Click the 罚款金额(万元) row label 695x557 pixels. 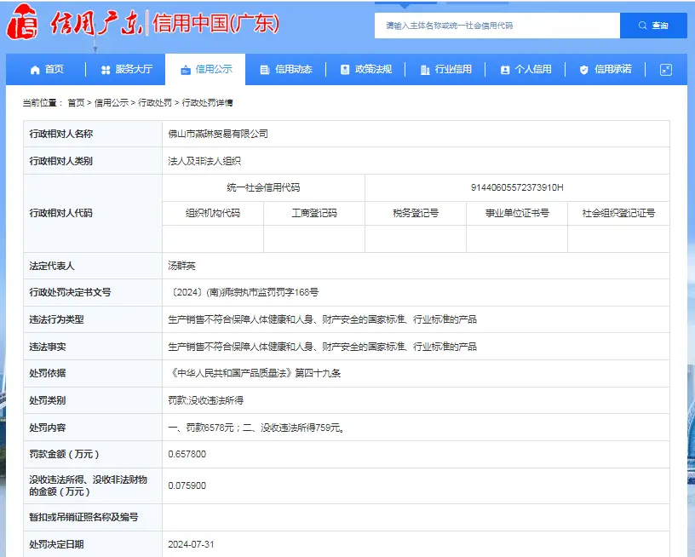(x=64, y=454)
